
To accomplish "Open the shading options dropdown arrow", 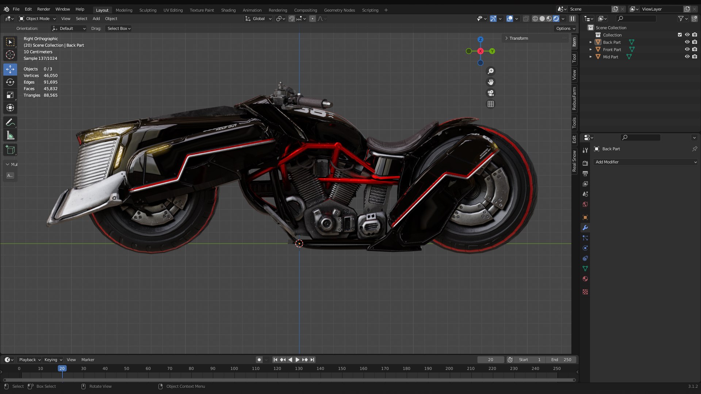I will coord(563,19).
